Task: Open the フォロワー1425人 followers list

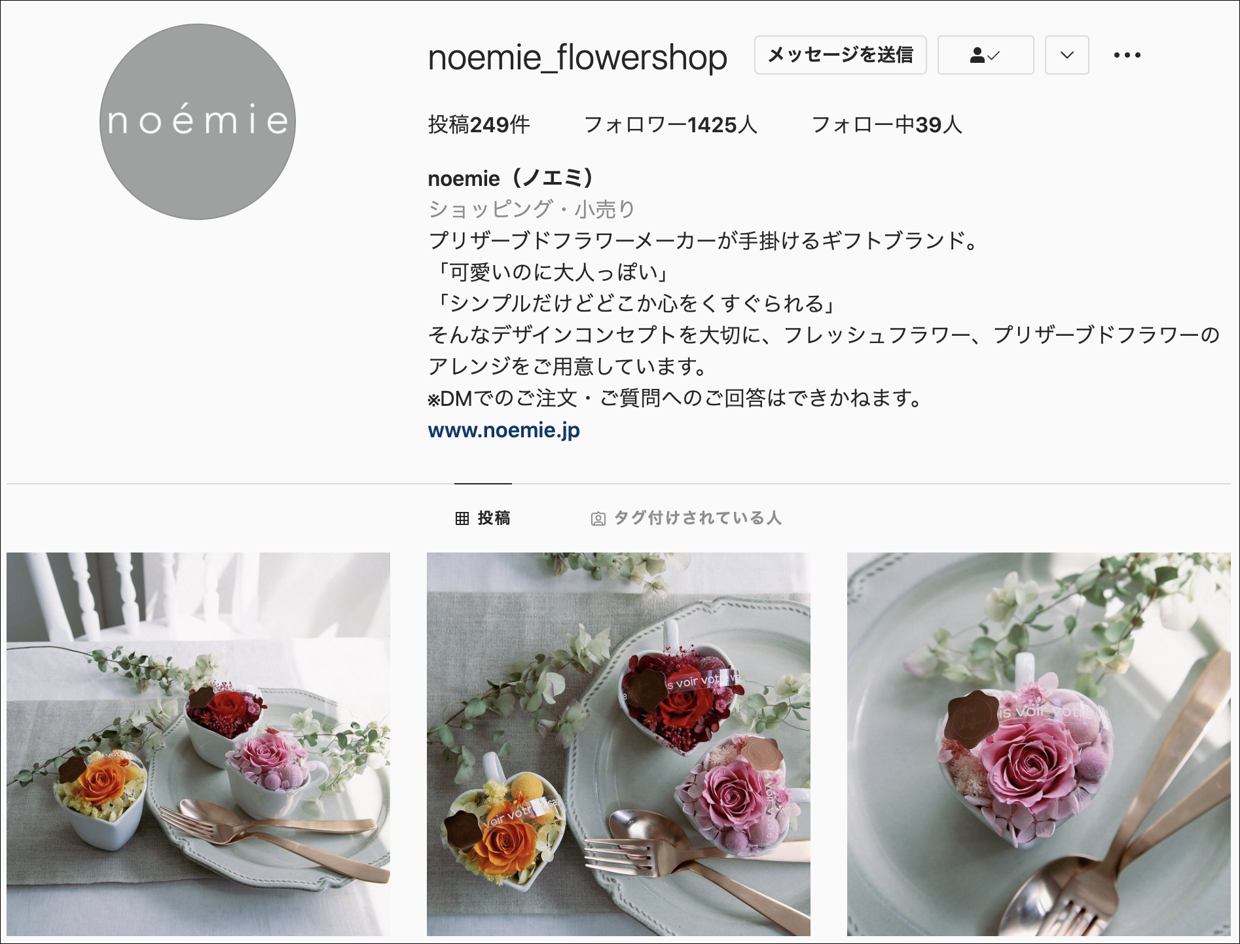Action: tap(670, 124)
